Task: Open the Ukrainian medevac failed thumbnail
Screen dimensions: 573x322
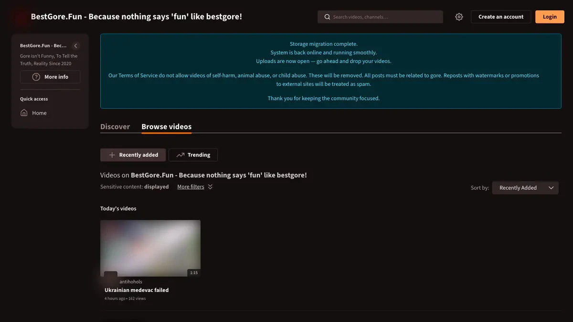Action: coord(150,248)
